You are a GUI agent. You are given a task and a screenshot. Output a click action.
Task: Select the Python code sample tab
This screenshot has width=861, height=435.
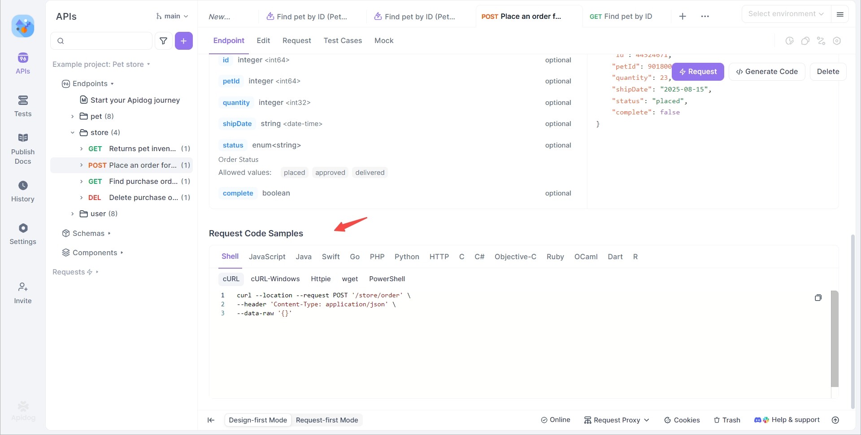click(407, 257)
